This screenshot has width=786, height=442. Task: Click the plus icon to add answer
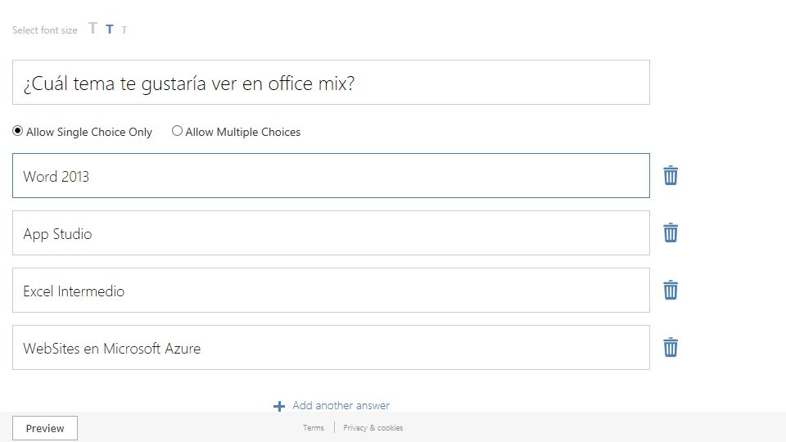(x=279, y=406)
